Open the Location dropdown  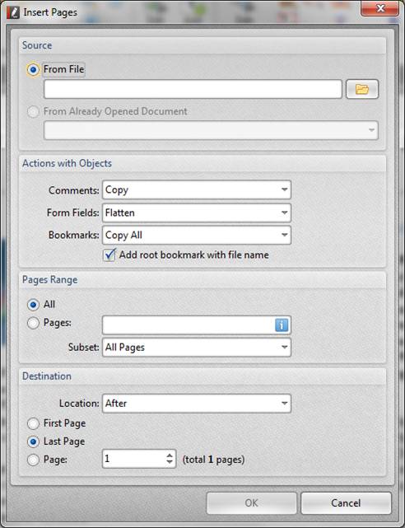click(197, 404)
